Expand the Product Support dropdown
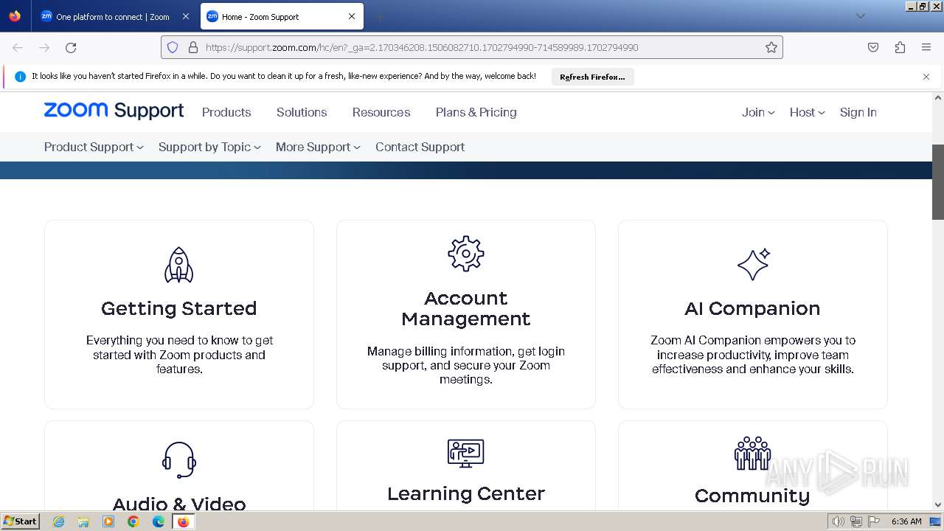Viewport: 944px width, 531px height. click(94, 147)
